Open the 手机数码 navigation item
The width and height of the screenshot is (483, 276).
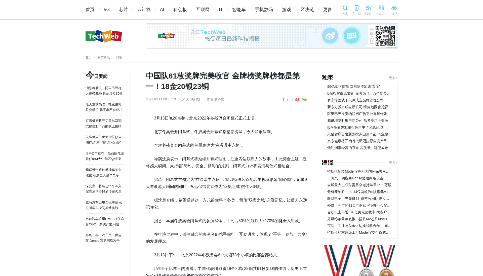click(264, 10)
